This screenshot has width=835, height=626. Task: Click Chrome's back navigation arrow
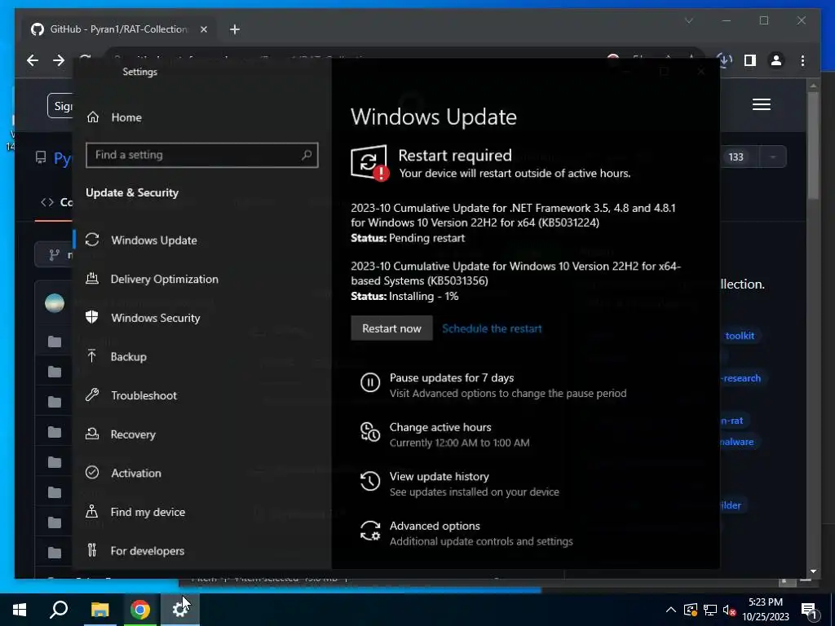(33, 60)
